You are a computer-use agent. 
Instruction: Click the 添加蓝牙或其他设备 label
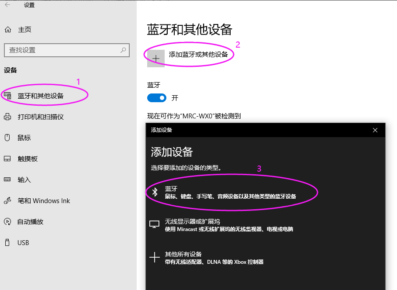pos(198,55)
